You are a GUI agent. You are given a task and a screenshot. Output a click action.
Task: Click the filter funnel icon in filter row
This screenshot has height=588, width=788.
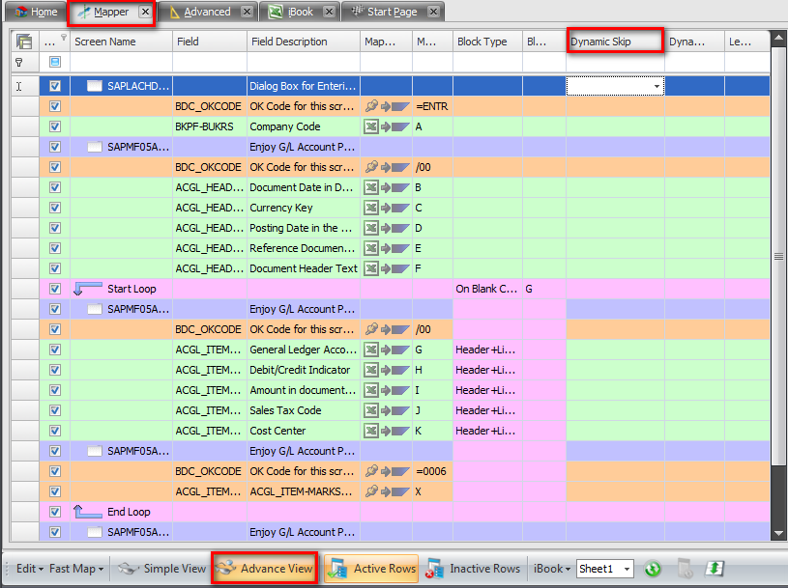click(x=17, y=62)
